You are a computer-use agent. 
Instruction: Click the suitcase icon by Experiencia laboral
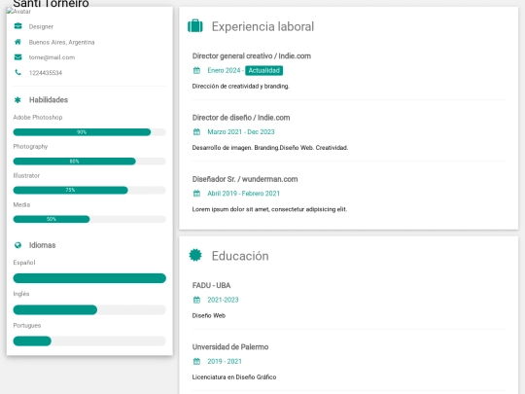(x=195, y=26)
